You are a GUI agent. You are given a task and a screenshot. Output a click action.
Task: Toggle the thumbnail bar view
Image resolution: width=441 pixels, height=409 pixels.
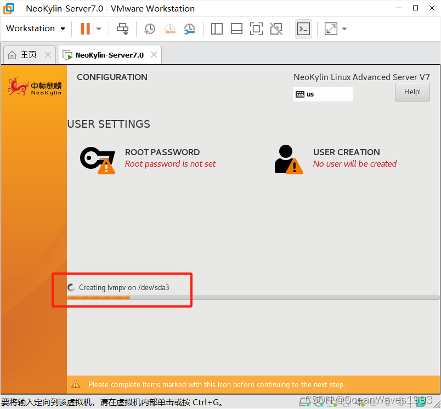[236, 29]
